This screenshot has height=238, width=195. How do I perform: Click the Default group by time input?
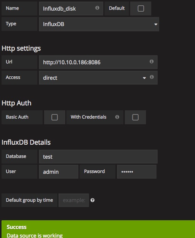(74, 200)
